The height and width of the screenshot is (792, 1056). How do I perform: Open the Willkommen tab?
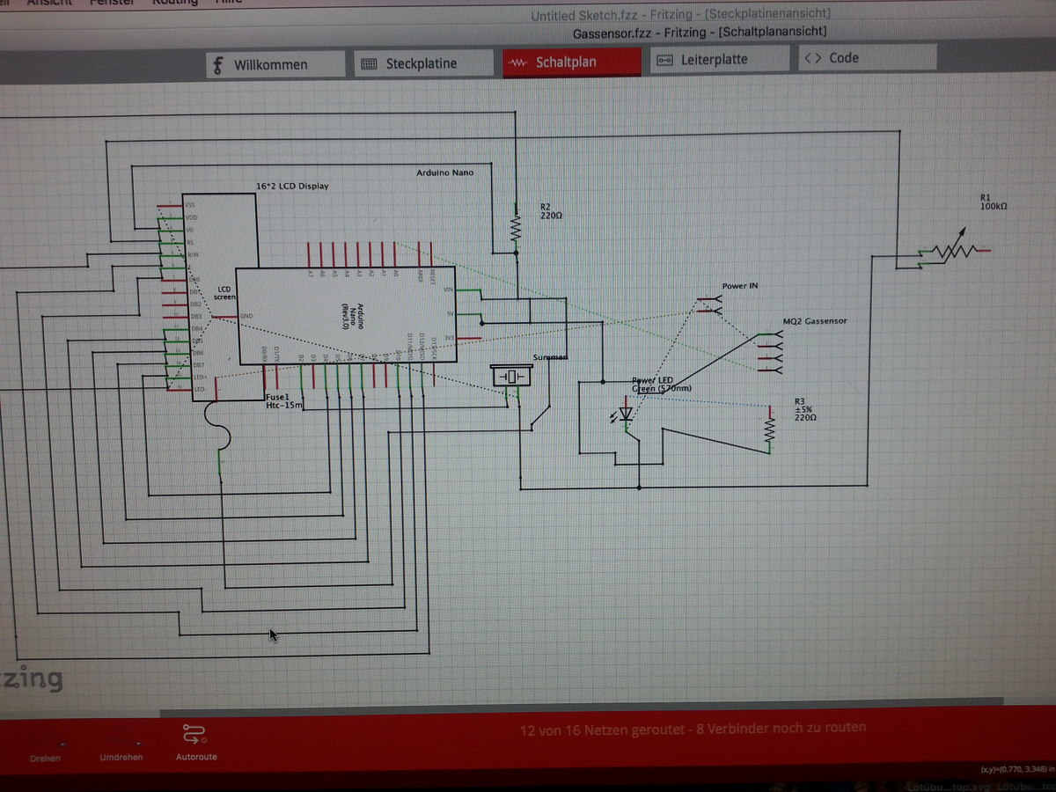276,64
